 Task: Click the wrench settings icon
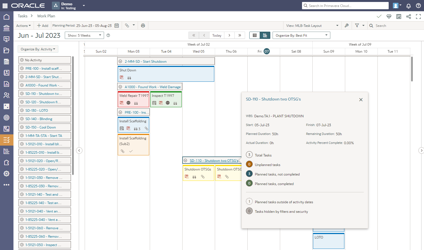pos(347,25)
